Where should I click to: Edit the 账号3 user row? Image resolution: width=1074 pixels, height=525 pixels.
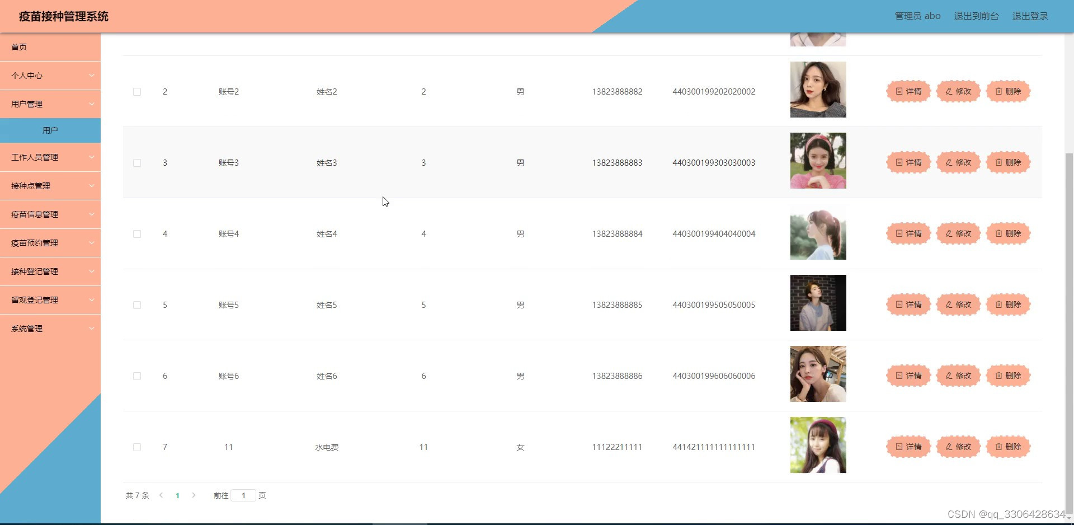[958, 162]
